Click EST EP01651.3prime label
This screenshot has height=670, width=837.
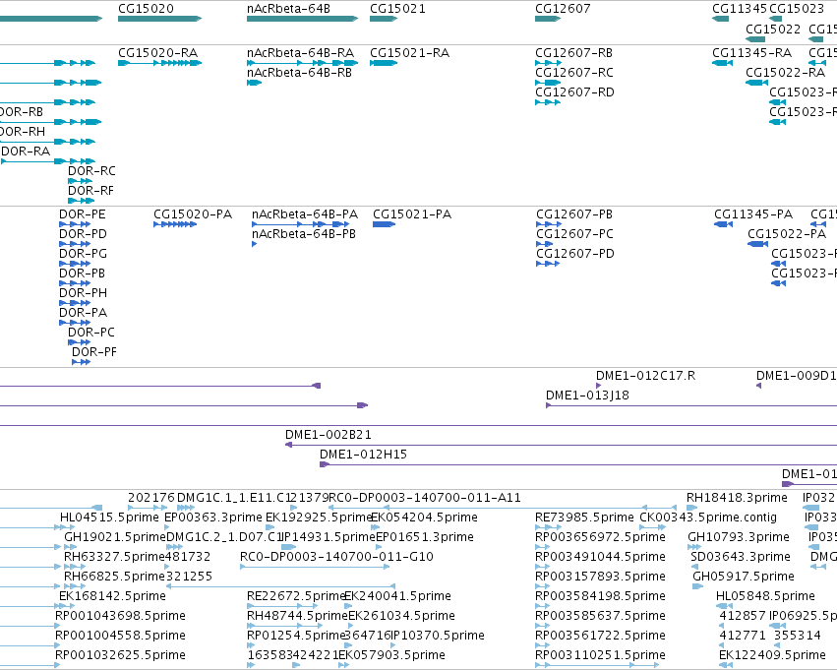425,537
